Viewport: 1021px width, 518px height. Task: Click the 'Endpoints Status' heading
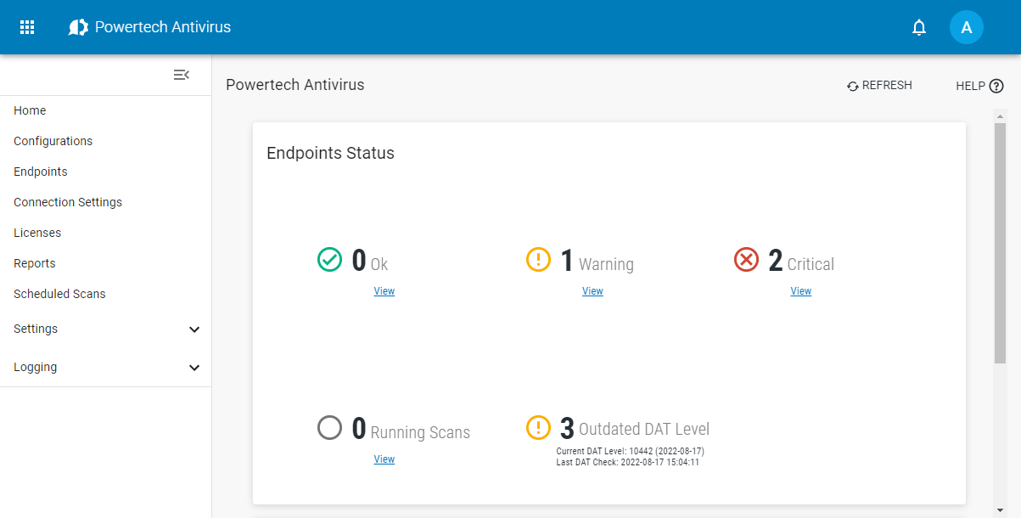pyautogui.click(x=330, y=154)
